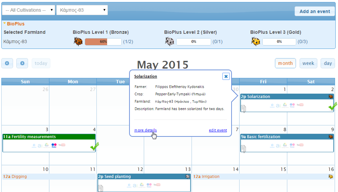The height and width of the screenshot is (192, 338).
Task: Click day number 15 in calendar
Action: [x=283, y=169]
